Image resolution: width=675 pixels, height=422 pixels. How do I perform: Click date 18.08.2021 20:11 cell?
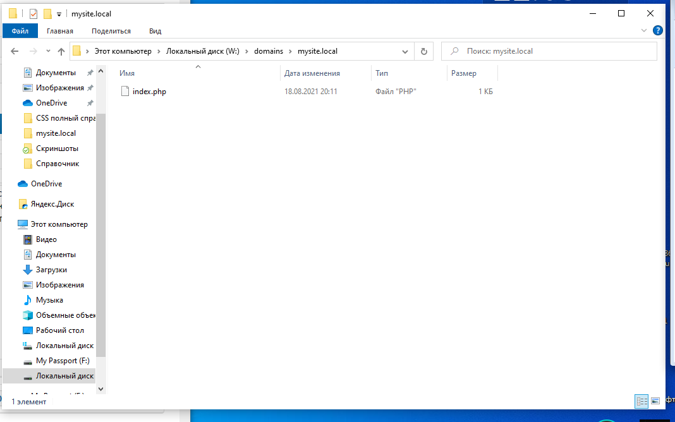[x=311, y=91]
